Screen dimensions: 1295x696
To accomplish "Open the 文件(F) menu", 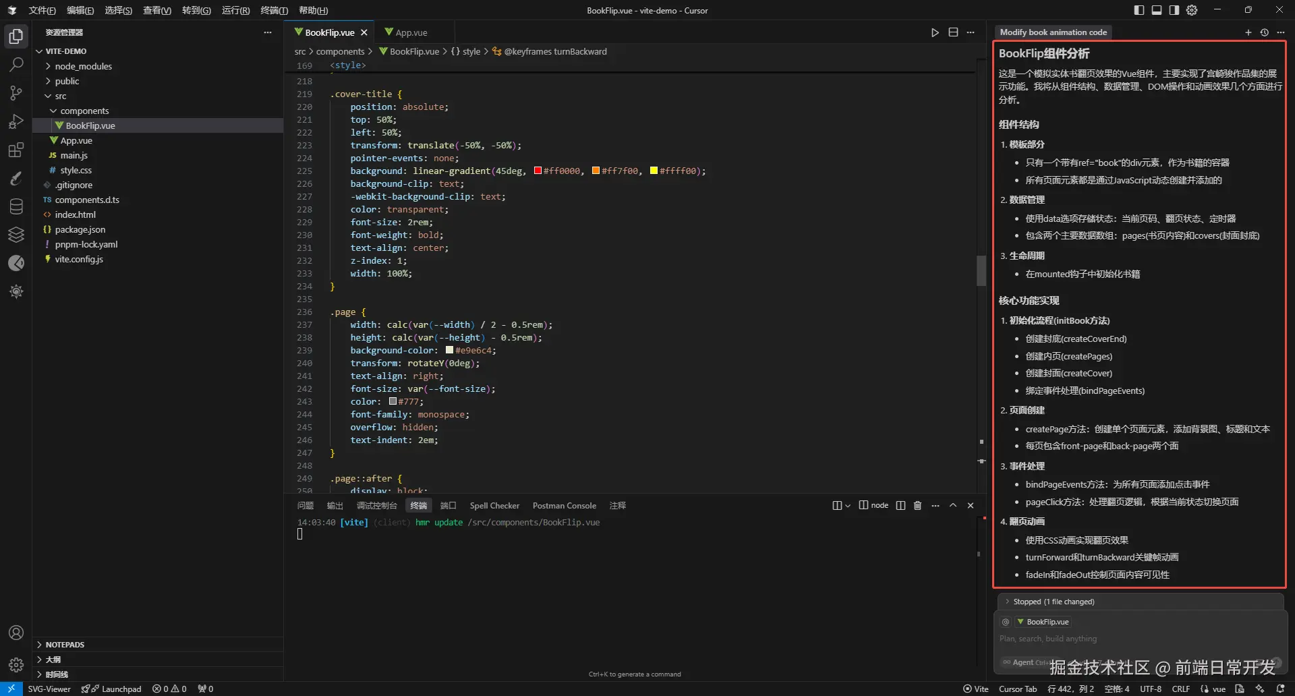I will click(x=42, y=10).
